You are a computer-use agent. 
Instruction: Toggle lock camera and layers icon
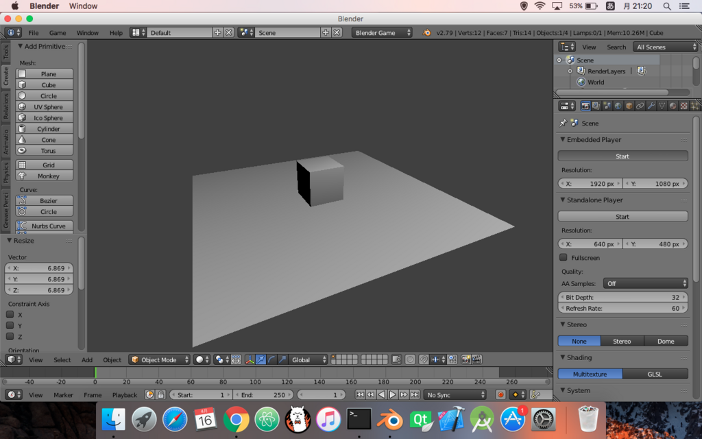point(396,359)
